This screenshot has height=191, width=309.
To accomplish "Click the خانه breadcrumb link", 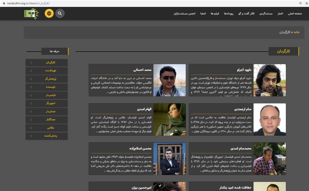I will coord(297,32).
